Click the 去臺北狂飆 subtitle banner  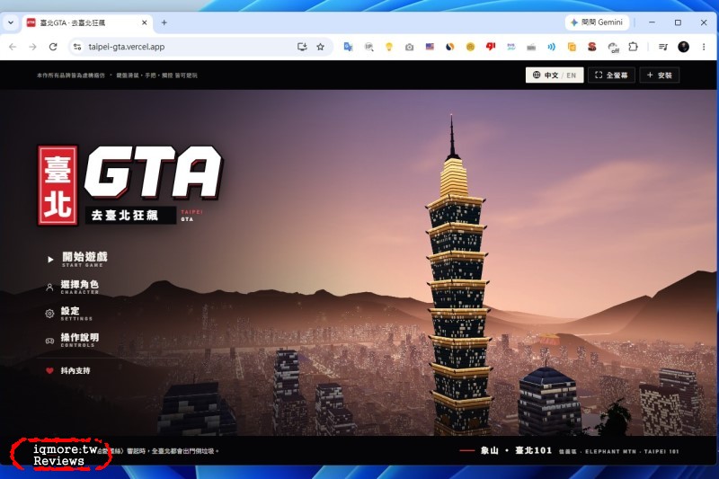pos(130,215)
